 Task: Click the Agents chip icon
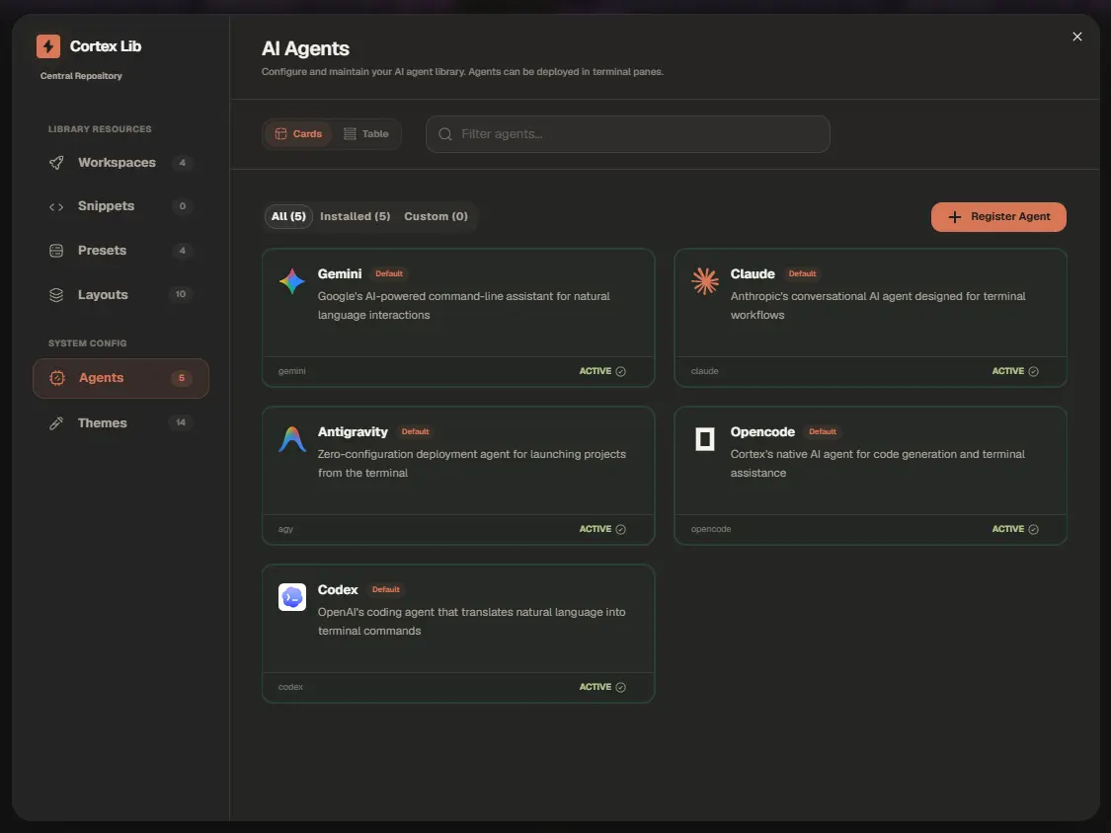(56, 378)
